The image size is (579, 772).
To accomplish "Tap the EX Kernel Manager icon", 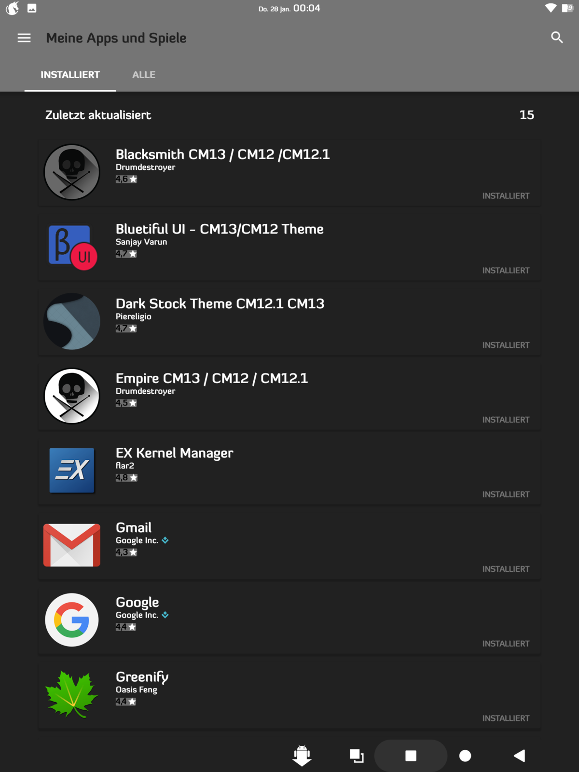I will click(72, 470).
